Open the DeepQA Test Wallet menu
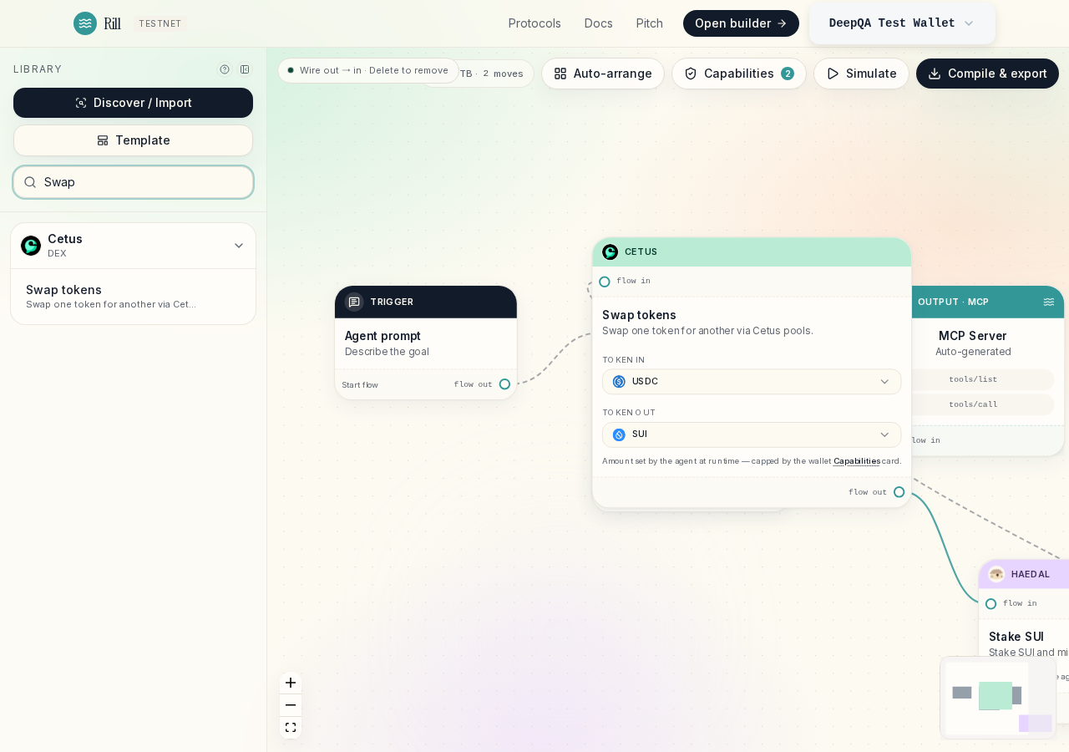This screenshot has height=752, width=1069. click(902, 23)
